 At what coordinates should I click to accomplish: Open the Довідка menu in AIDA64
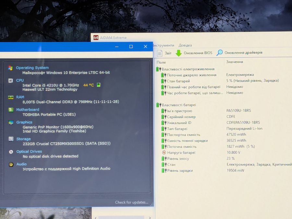[185, 45]
